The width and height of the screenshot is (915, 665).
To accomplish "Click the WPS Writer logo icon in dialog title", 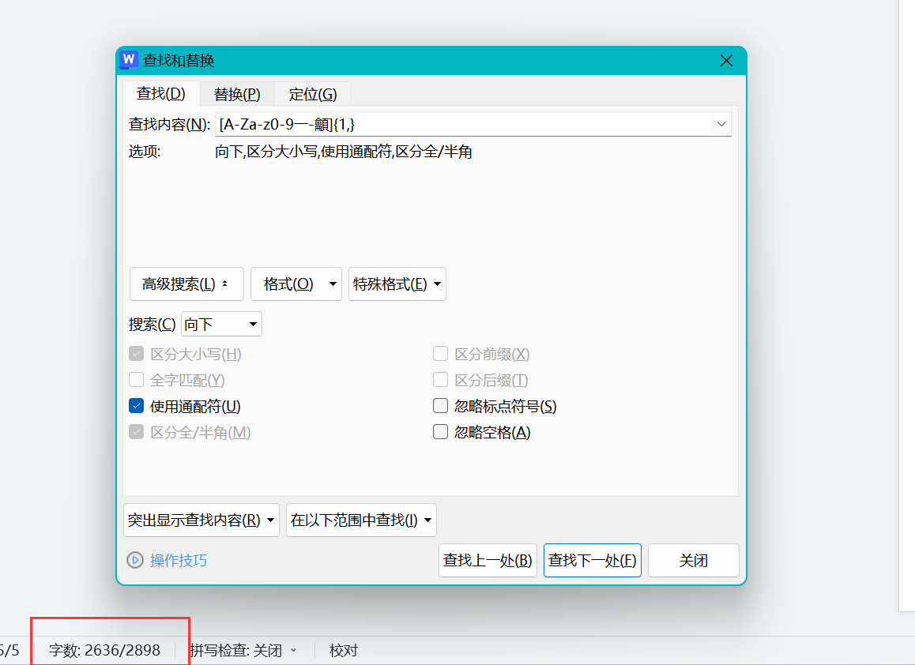I will click(128, 60).
